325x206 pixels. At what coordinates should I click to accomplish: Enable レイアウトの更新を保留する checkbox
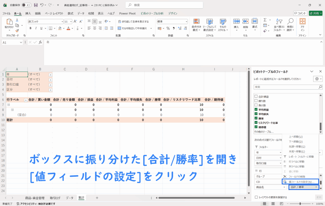click(x=256, y=197)
